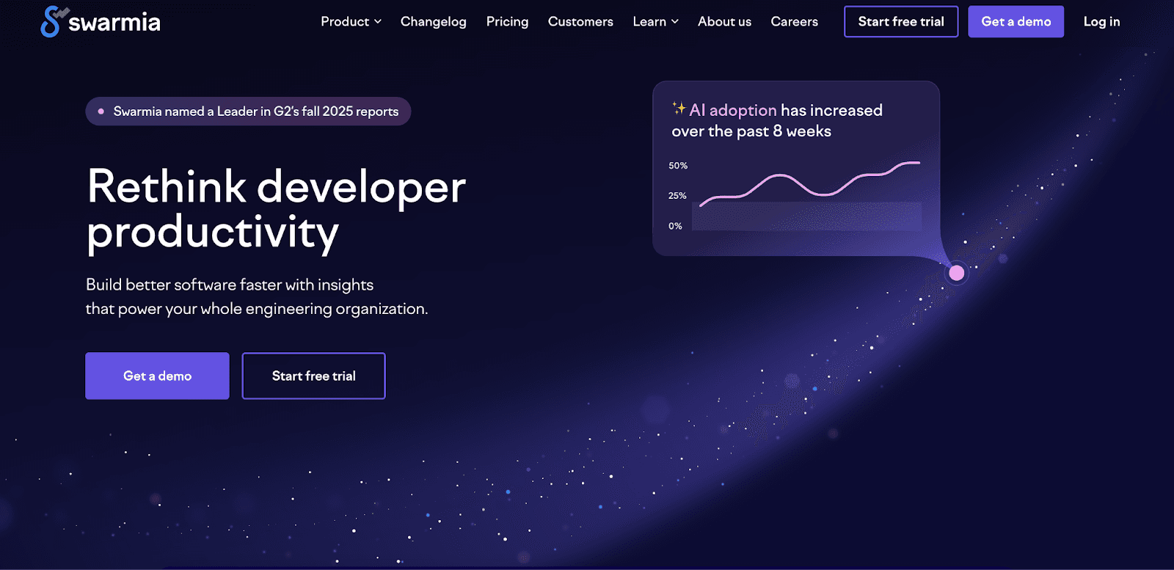Click the hero Start free trial button
The image size is (1174, 570).
click(x=313, y=376)
